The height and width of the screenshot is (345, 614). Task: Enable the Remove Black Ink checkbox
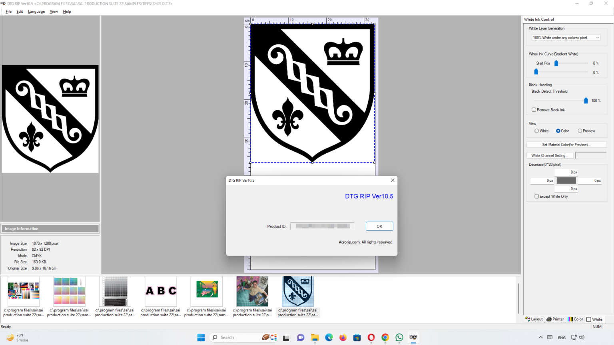(534, 109)
